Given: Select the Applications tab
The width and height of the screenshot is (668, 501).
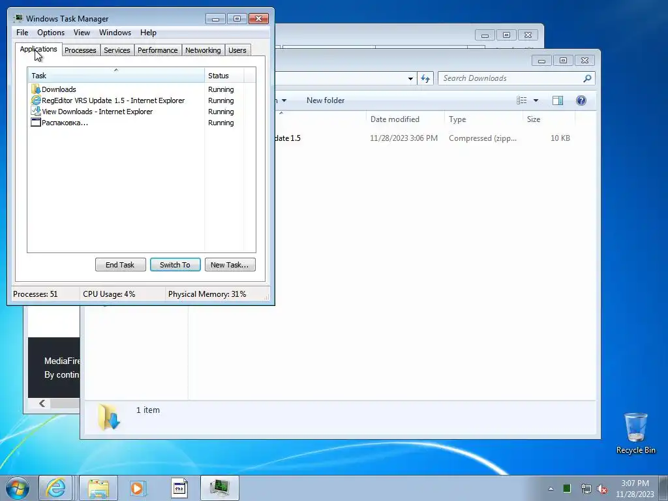Looking at the screenshot, I should 38,49.
